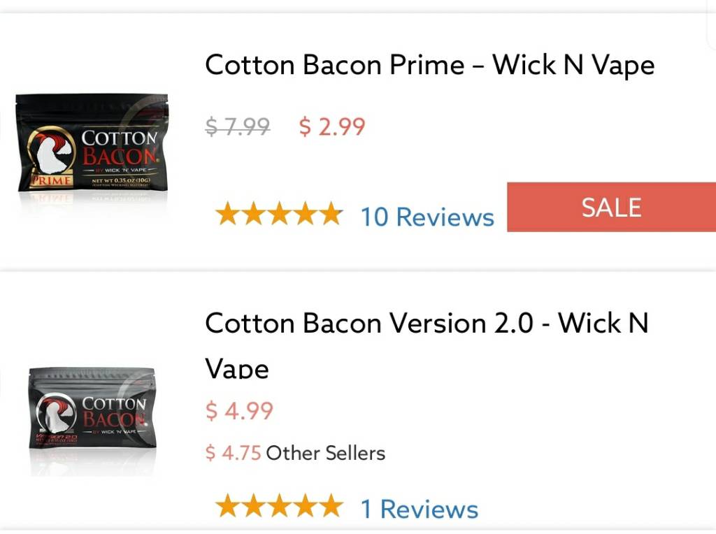View the 10 Reviews link
The width and height of the screenshot is (716, 534).
(x=427, y=217)
